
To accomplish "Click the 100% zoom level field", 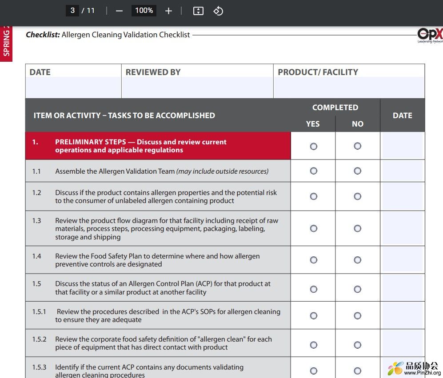I will [144, 11].
